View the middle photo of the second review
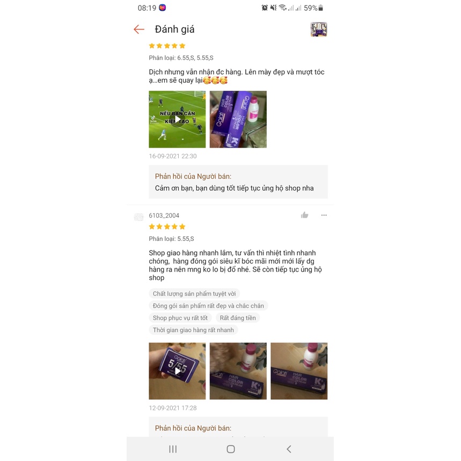The width and height of the screenshot is (461, 461). 238,371
